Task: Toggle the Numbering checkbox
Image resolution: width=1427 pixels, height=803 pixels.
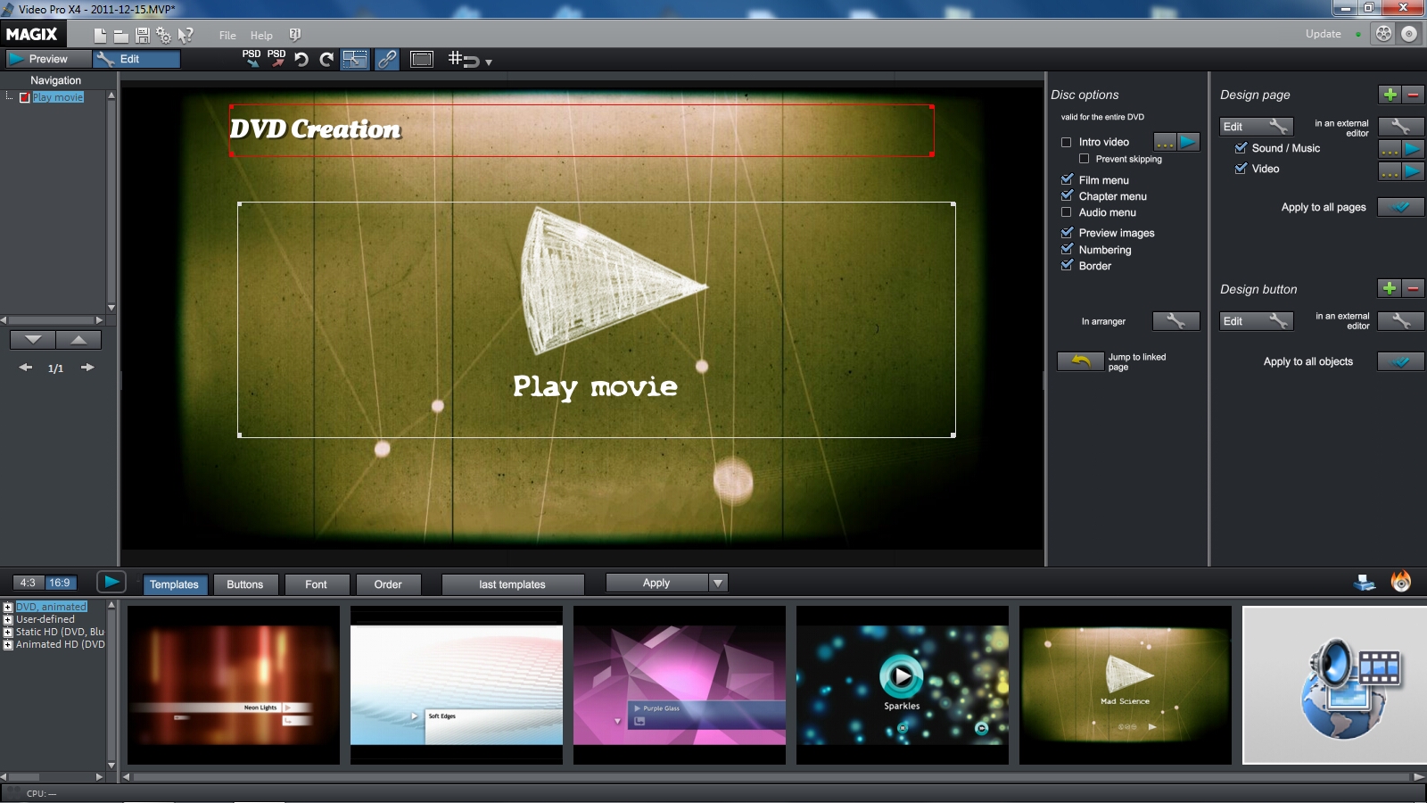Action: [x=1066, y=249]
